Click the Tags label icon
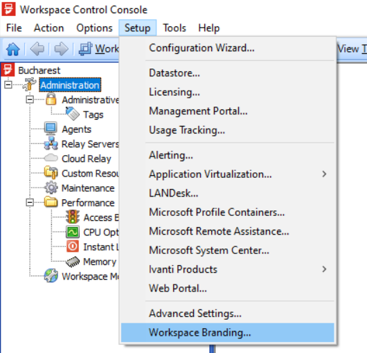Viewport: 367px width, 353px height. [73, 114]
